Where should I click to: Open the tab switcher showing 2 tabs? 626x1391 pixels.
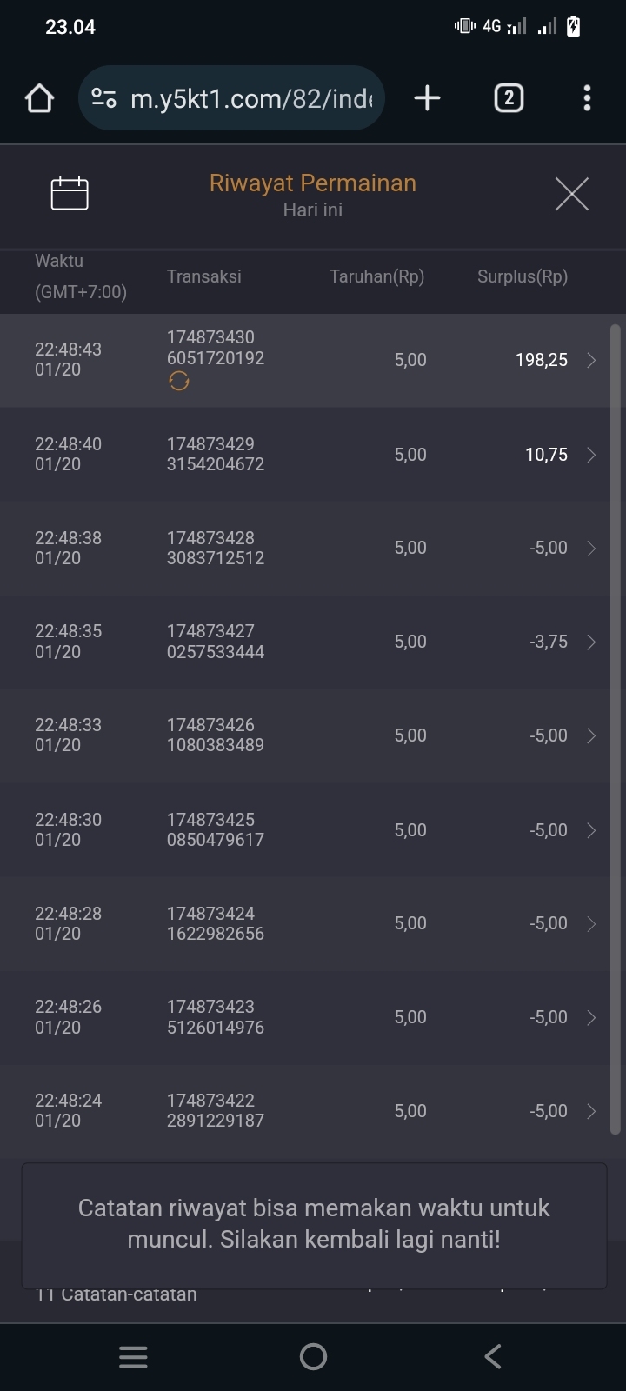pos(509,98)
